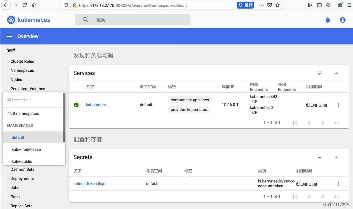Screen dimensions: 353x209
Task: Go to previous page in Secrets pagination
Action: click(309, 197)
